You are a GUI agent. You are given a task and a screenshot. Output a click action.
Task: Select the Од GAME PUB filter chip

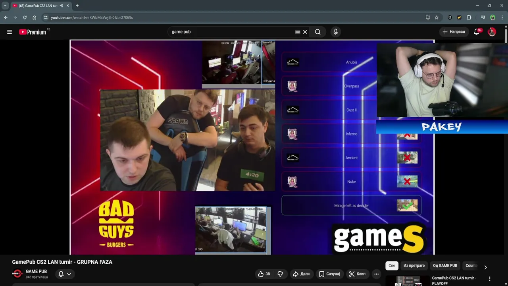(x=445, y=266)
